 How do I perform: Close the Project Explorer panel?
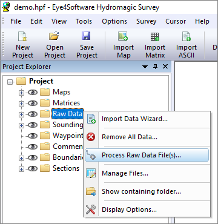[165, 67]
